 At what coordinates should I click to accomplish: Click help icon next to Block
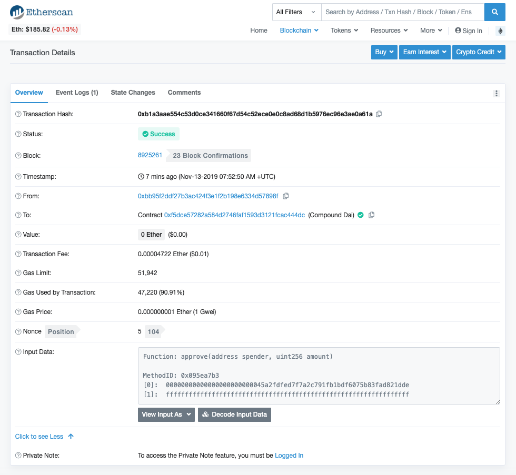[x=18, y=156]
